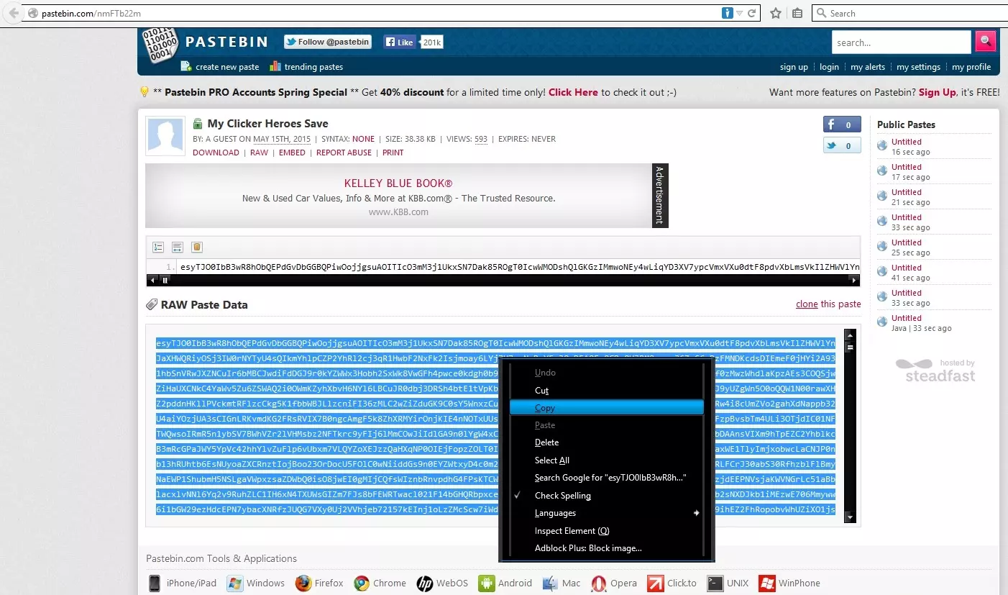Click the Facebook Like button
Viewport: 1008px width, 595px height.
coord(400,42)
